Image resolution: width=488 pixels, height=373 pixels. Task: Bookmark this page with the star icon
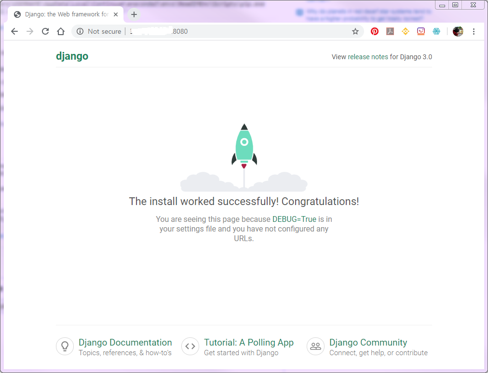355,31
